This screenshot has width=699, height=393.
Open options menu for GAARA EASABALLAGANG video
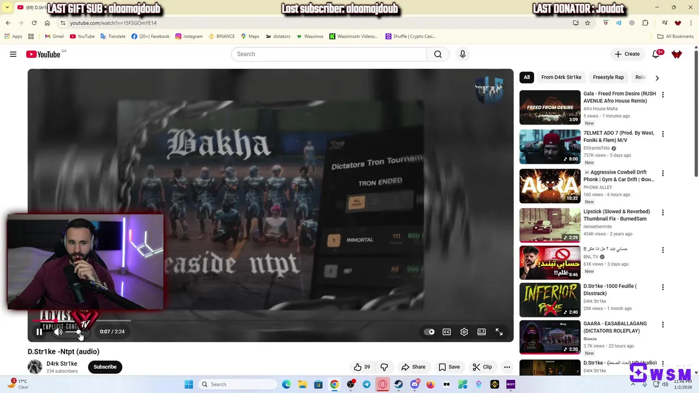(663, 324)
